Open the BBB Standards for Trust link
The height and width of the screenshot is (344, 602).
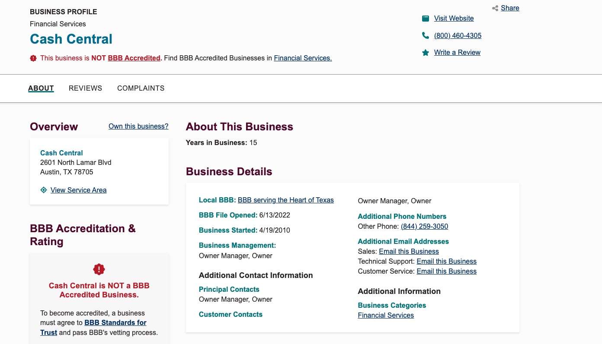coord(115,322)
